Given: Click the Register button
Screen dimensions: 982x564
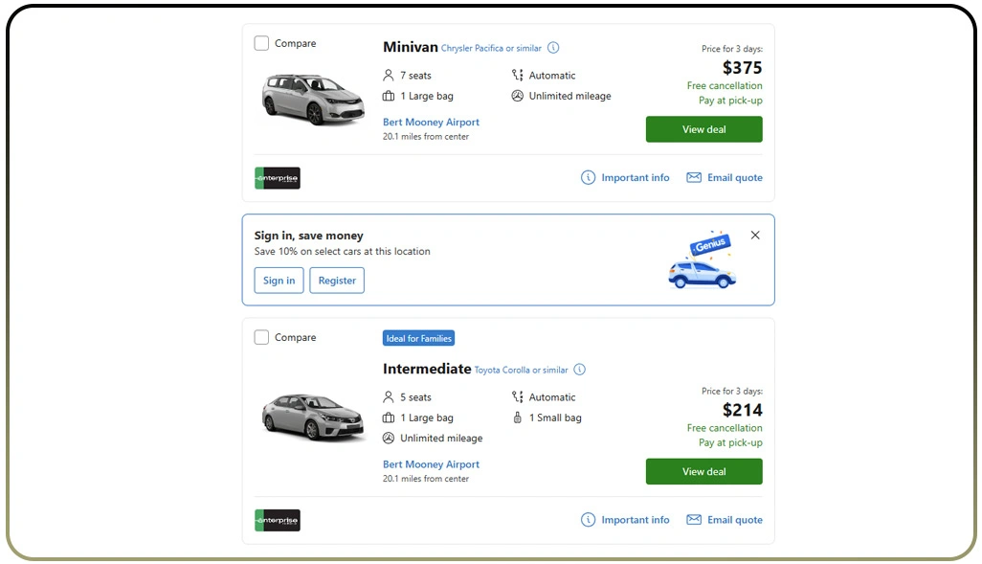Looking at the screenshot, I should click(x=337, y=281).
